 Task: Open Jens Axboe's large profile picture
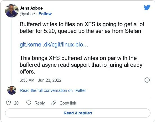pos(12,11)
